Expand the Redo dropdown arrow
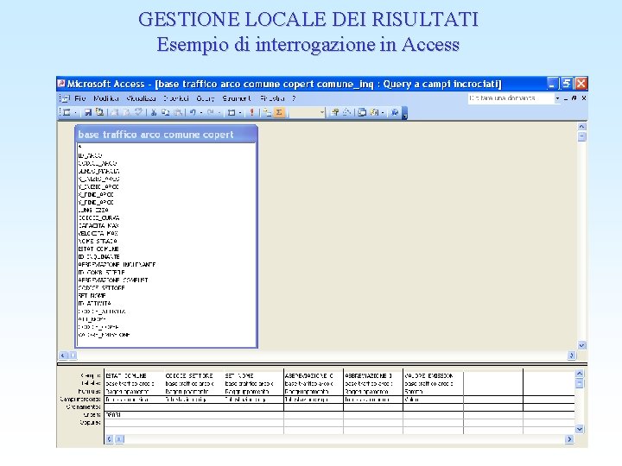 coord(219,113)
